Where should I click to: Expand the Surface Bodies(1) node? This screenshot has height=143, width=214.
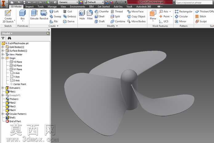point(2,50)
